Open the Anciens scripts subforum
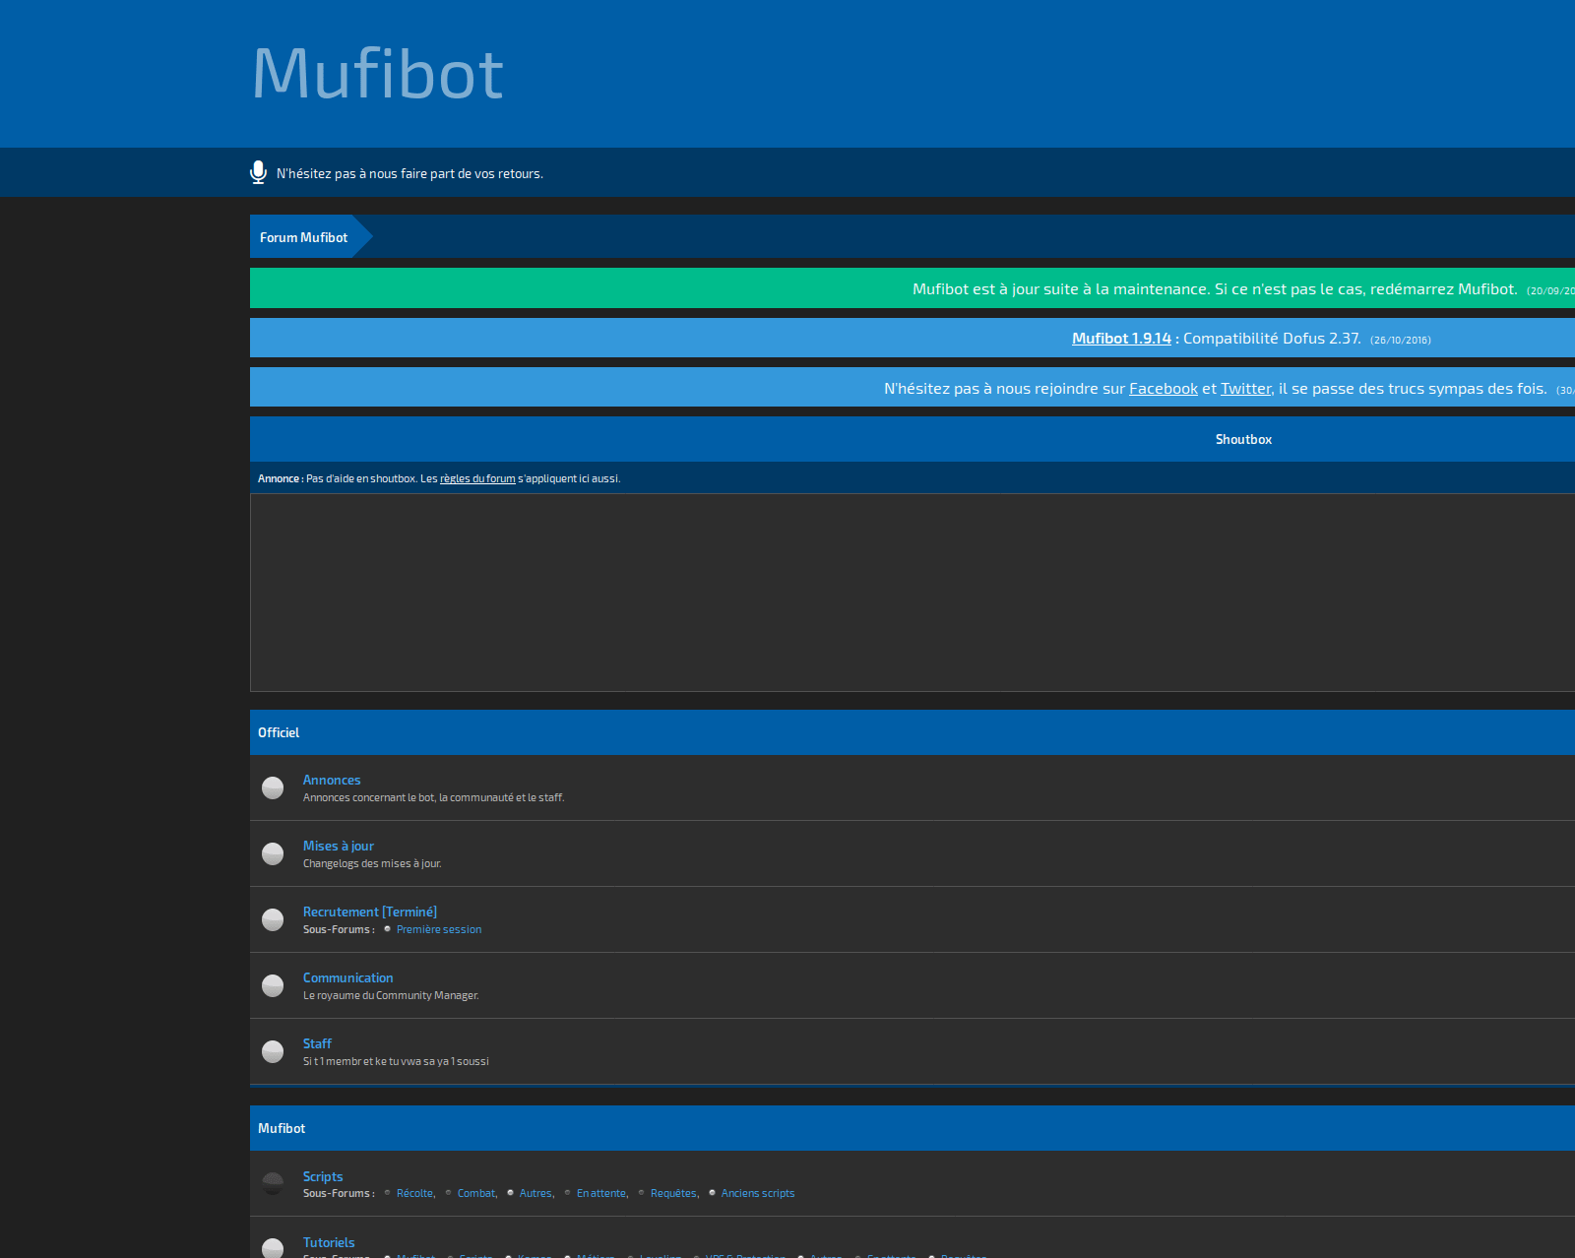The height and width of the screenshot is (1258, 1575). click(758, 1193)
